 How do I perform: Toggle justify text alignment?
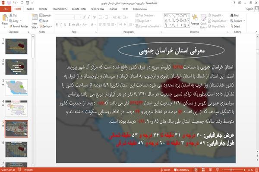[x=112, y=25]
